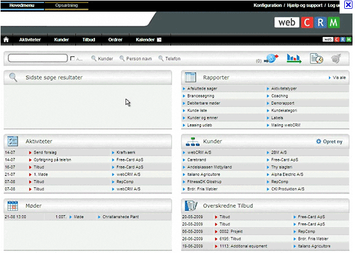The height and width of the screenshot is (254, 356).
Task: Click the Kunder organization chart icon
Action: [192, 142]
